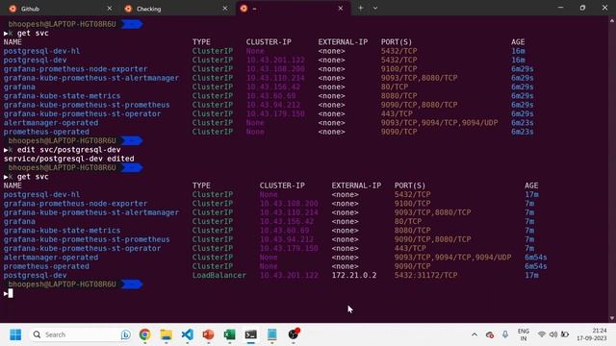Select the active '~' terminal tab

click(x=293, y=9)
